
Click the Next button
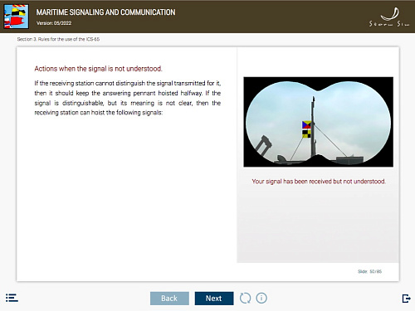(214, 299)
